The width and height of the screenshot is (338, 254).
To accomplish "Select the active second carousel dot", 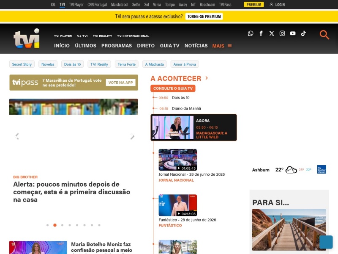I will click(55, 225).
